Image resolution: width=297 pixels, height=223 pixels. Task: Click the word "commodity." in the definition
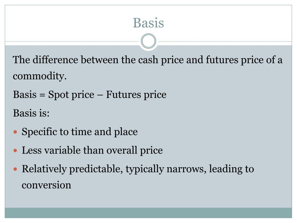[40, 76]
